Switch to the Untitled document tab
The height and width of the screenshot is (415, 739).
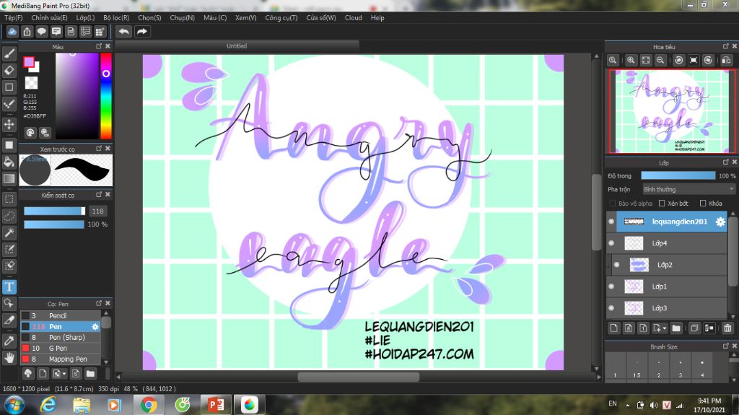click(x=237, y=45)
